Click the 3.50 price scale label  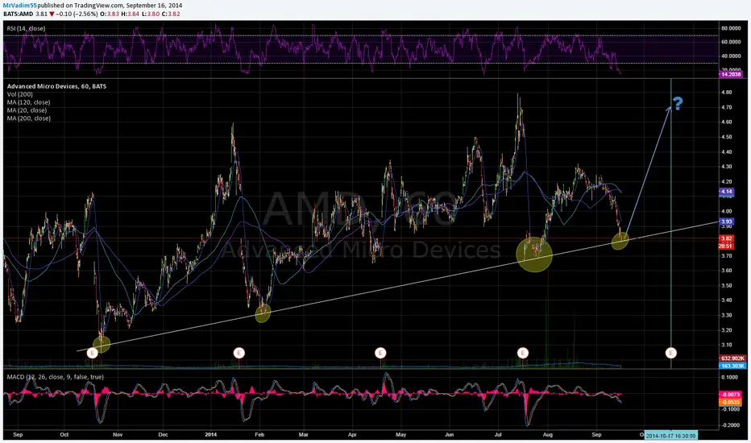(726, 285)
